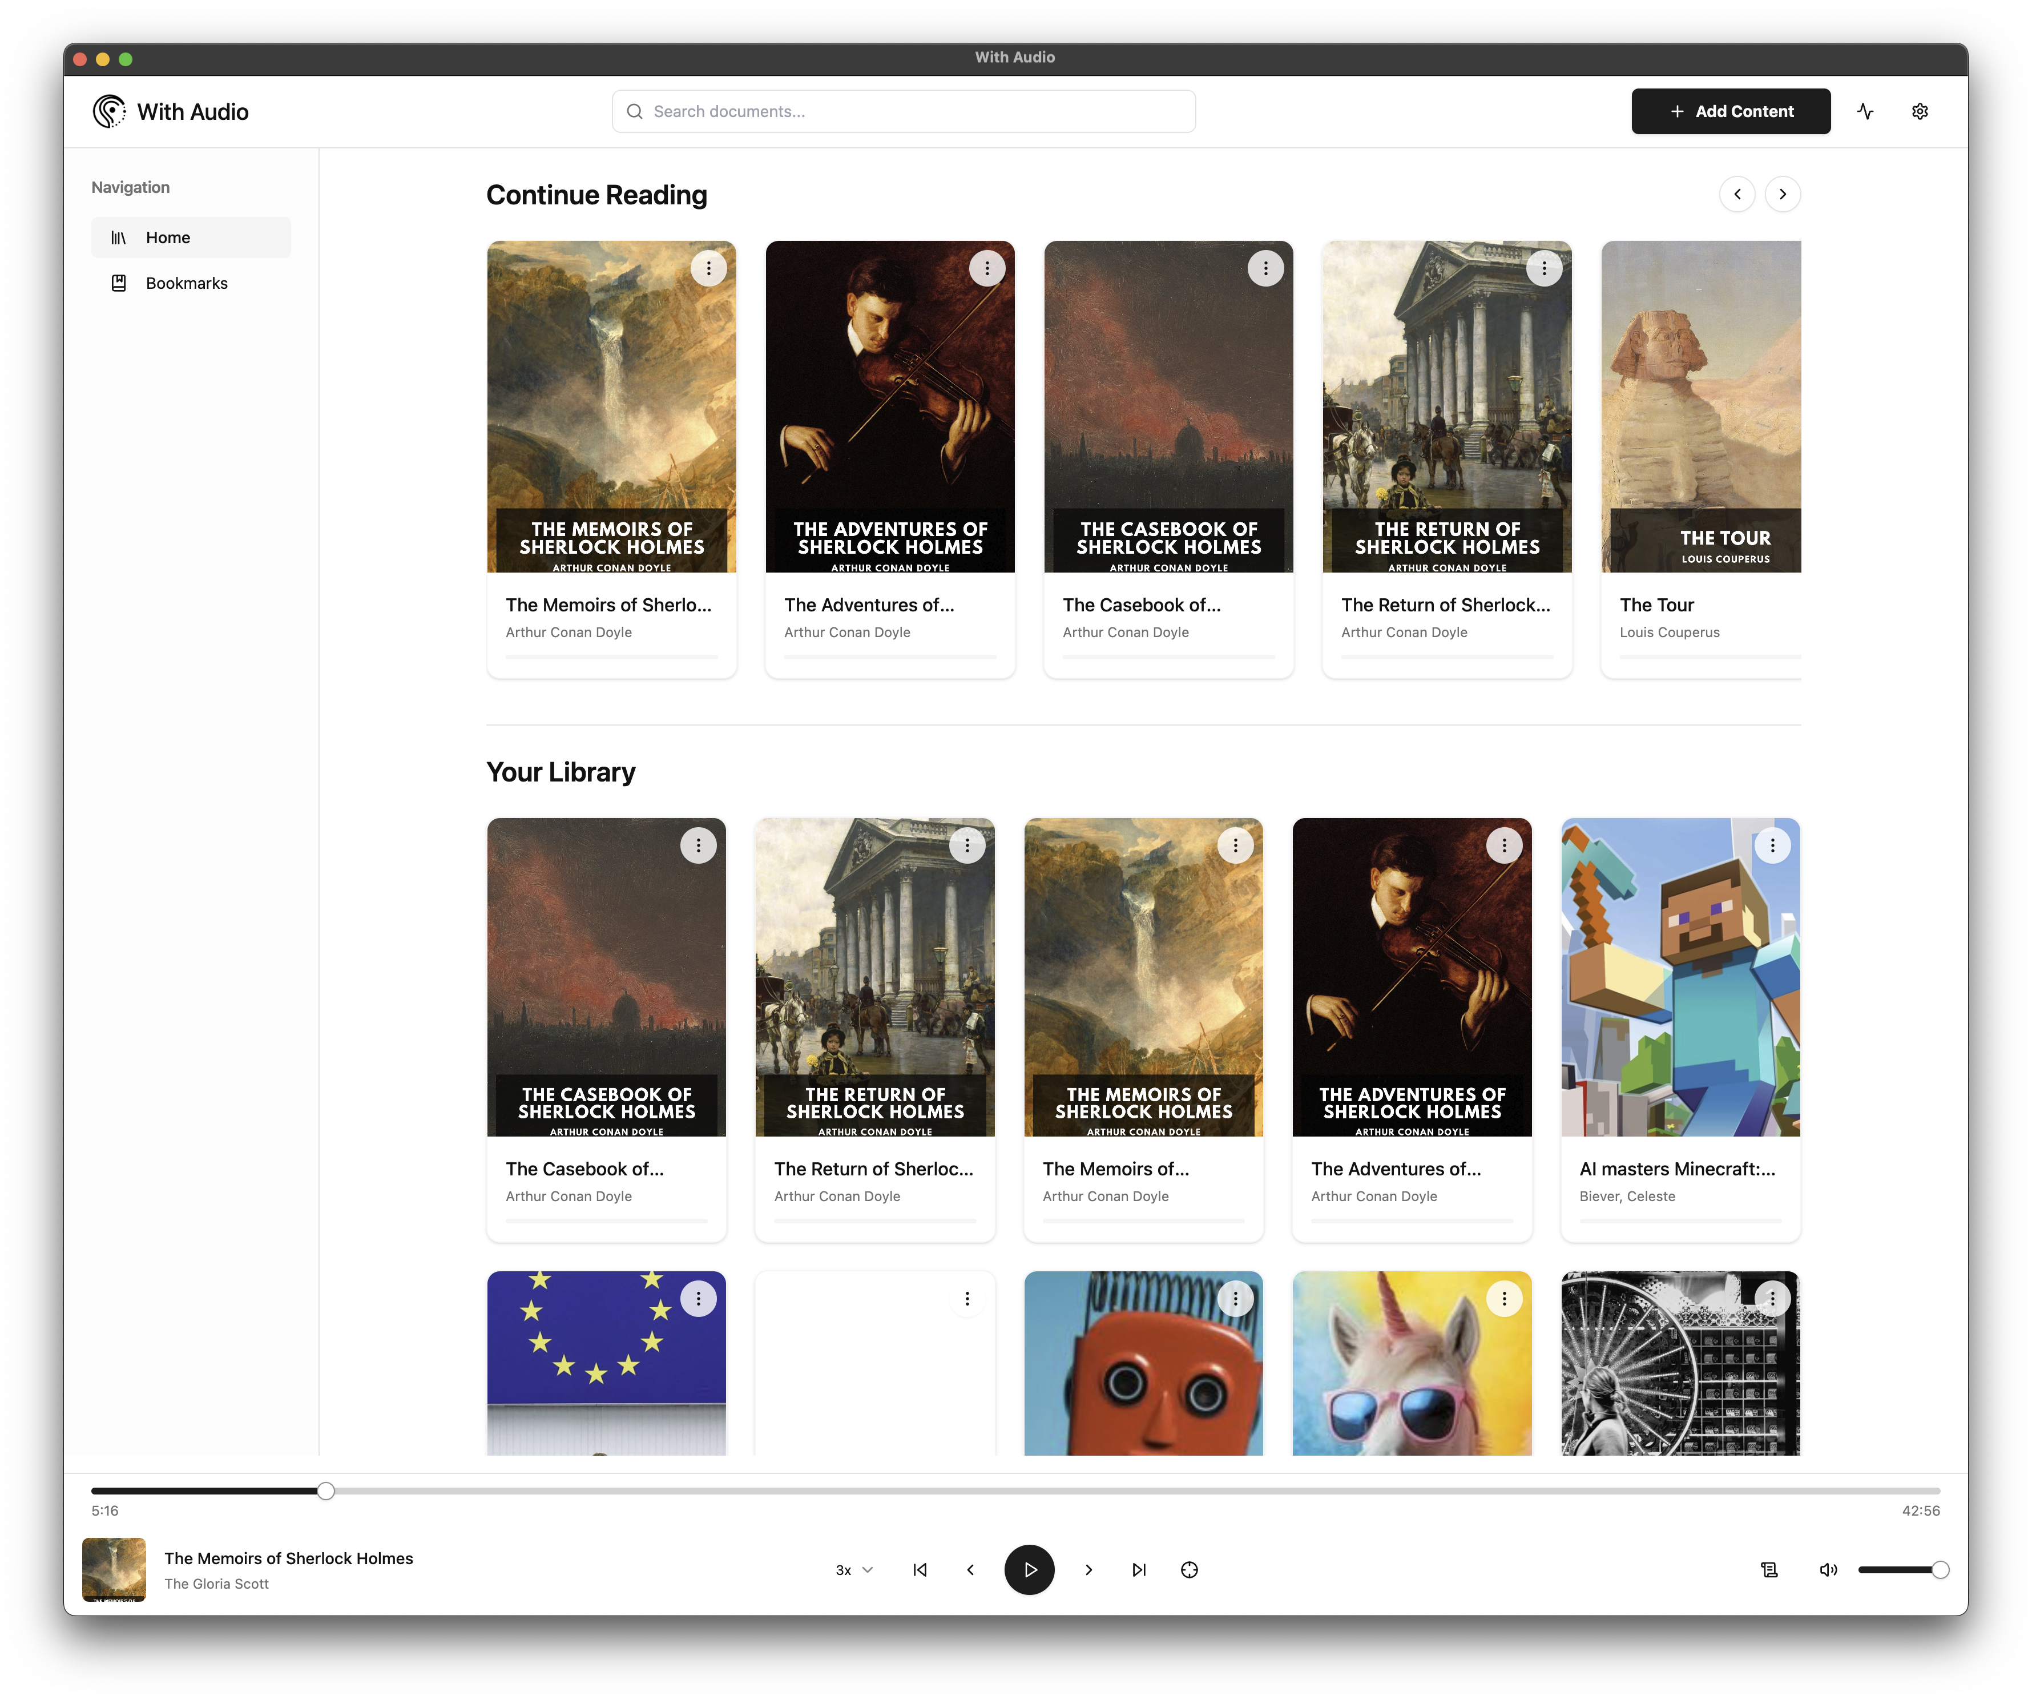Open options menu on The Tour... no, Memoirs card in Continue Reading
The width and height of the screenshot is (2032, 1700).
click(708, 268)
